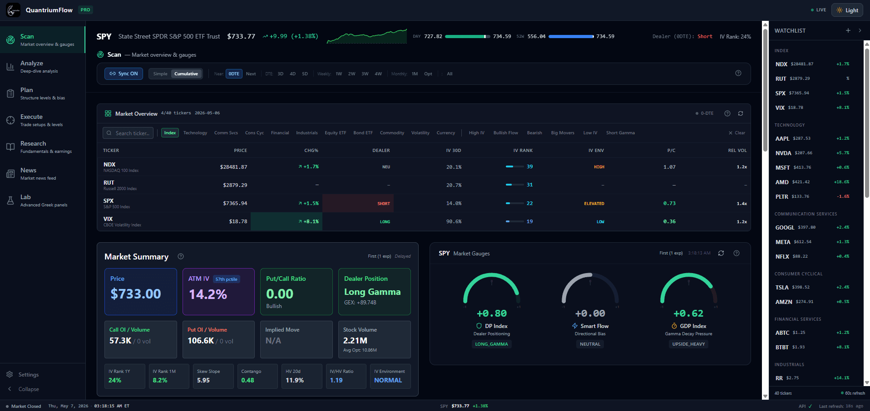870x411 pixels.
Task: Select the Index filter tab
Action: point(170,133)
